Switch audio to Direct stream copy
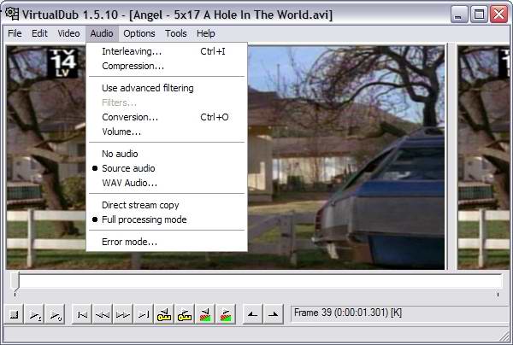This screenshot has height=345, width=513. click(x=167, y=205)
